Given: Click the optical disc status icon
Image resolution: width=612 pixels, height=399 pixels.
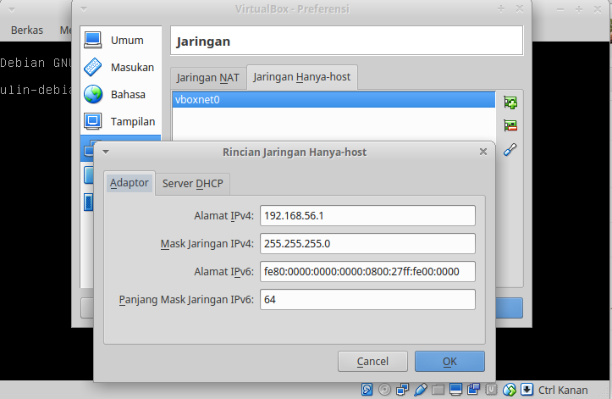Looking at the screenshot, I should click(x=384, y=390).
